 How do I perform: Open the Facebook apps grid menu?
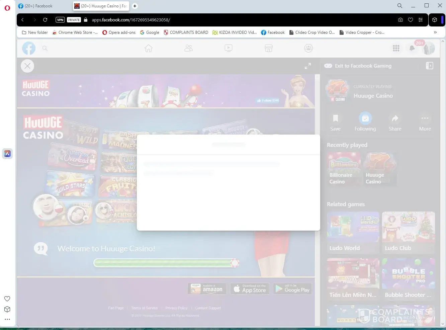click(396, 49)
